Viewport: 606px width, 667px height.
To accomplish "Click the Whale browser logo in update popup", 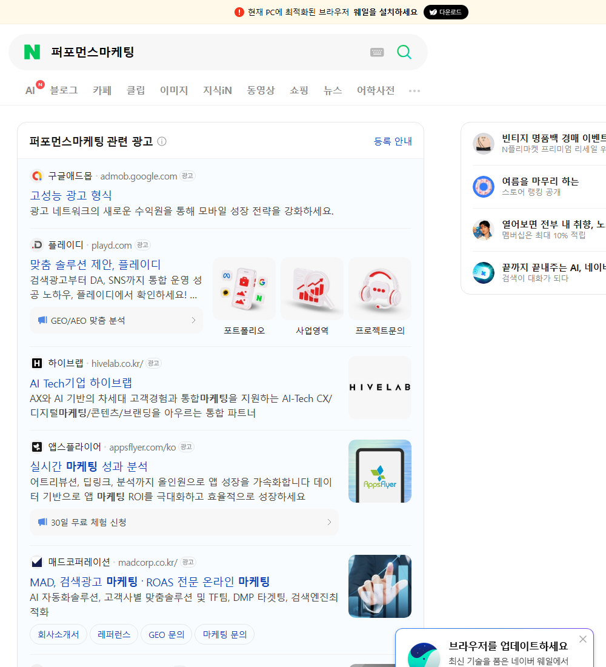I will click(424, 655).
